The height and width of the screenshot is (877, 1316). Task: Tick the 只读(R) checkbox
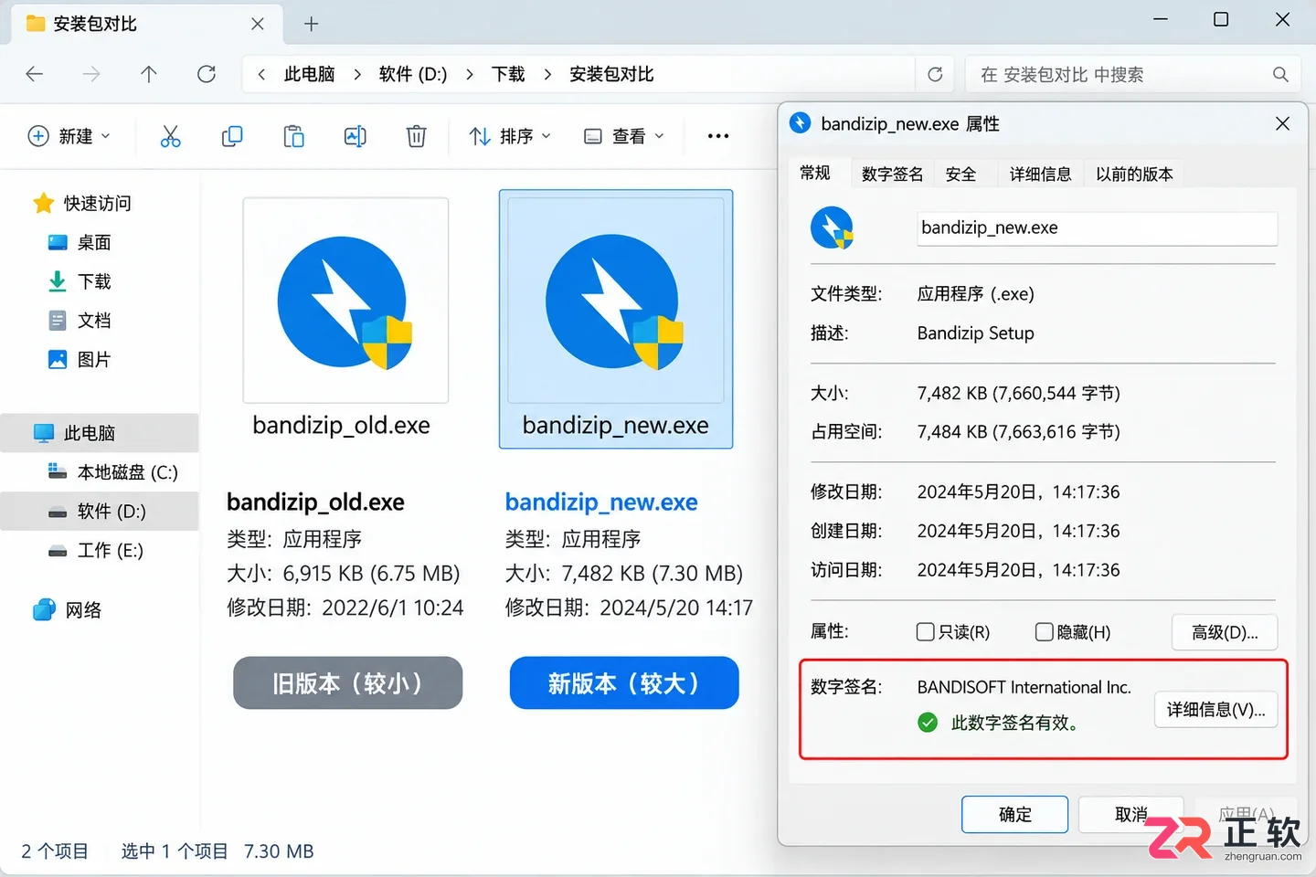pos(925,632)
